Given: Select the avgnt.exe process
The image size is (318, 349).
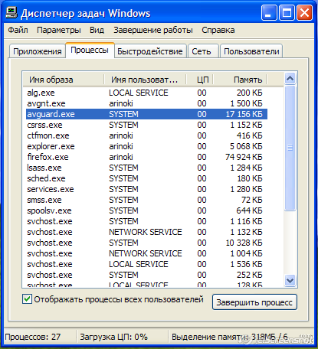Looking at the screenshot, I should [147, 103].
